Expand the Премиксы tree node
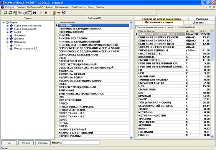The image size is (216, 150). tap(8, 42)
